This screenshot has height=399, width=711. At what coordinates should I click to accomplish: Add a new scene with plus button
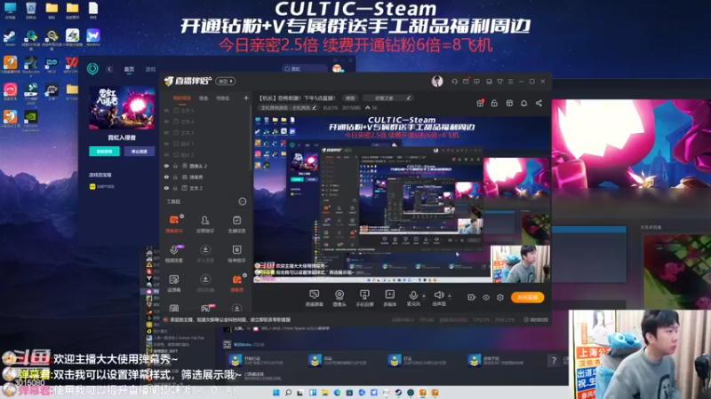(x=246, y=98)
